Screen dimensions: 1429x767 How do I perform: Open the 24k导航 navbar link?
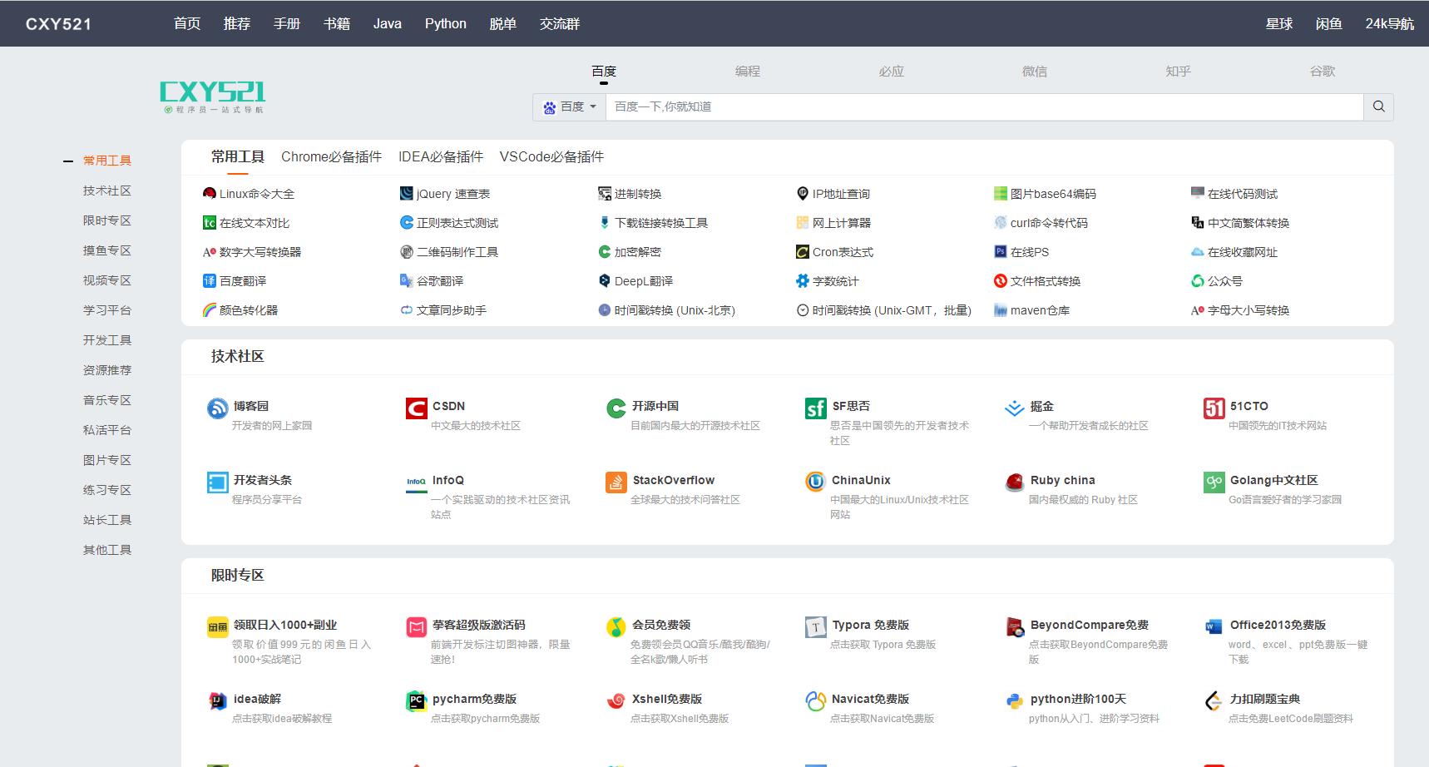[1389, 23]
